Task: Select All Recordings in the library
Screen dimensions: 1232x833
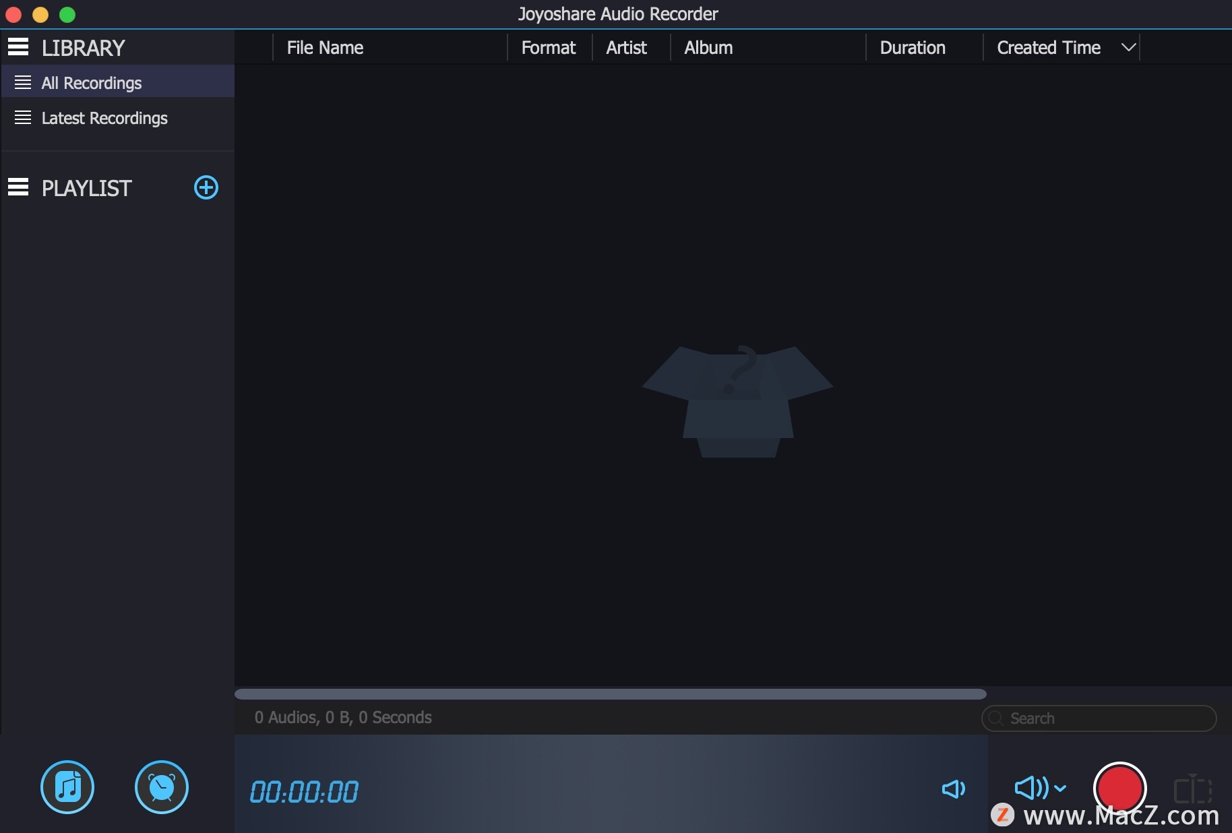Action: [x=118, y=82]
